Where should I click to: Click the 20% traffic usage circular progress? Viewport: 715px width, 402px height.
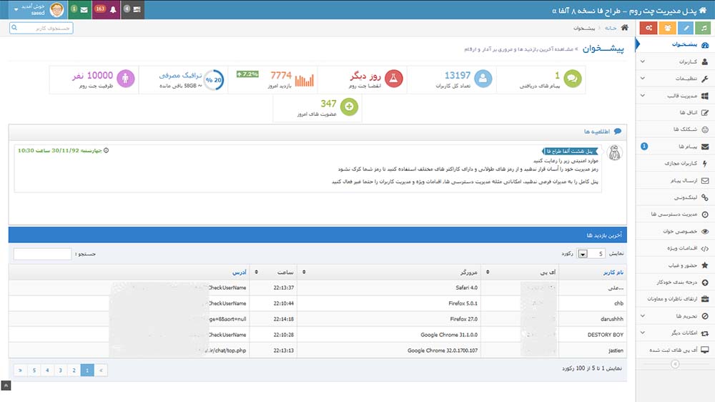click(213, 80)
